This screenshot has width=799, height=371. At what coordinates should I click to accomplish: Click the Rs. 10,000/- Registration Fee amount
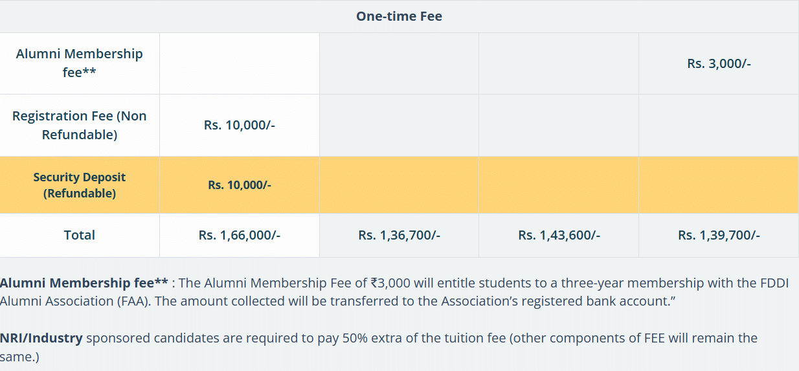coord(240,125)
